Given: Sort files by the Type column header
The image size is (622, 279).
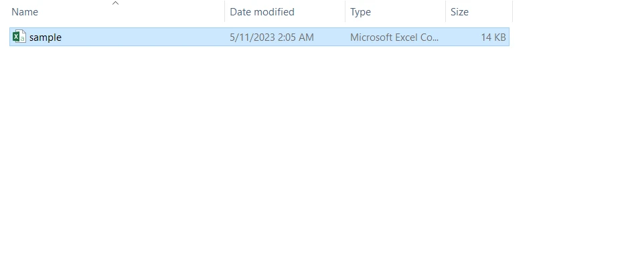Looking at the screenshot, I should [360, 12].
